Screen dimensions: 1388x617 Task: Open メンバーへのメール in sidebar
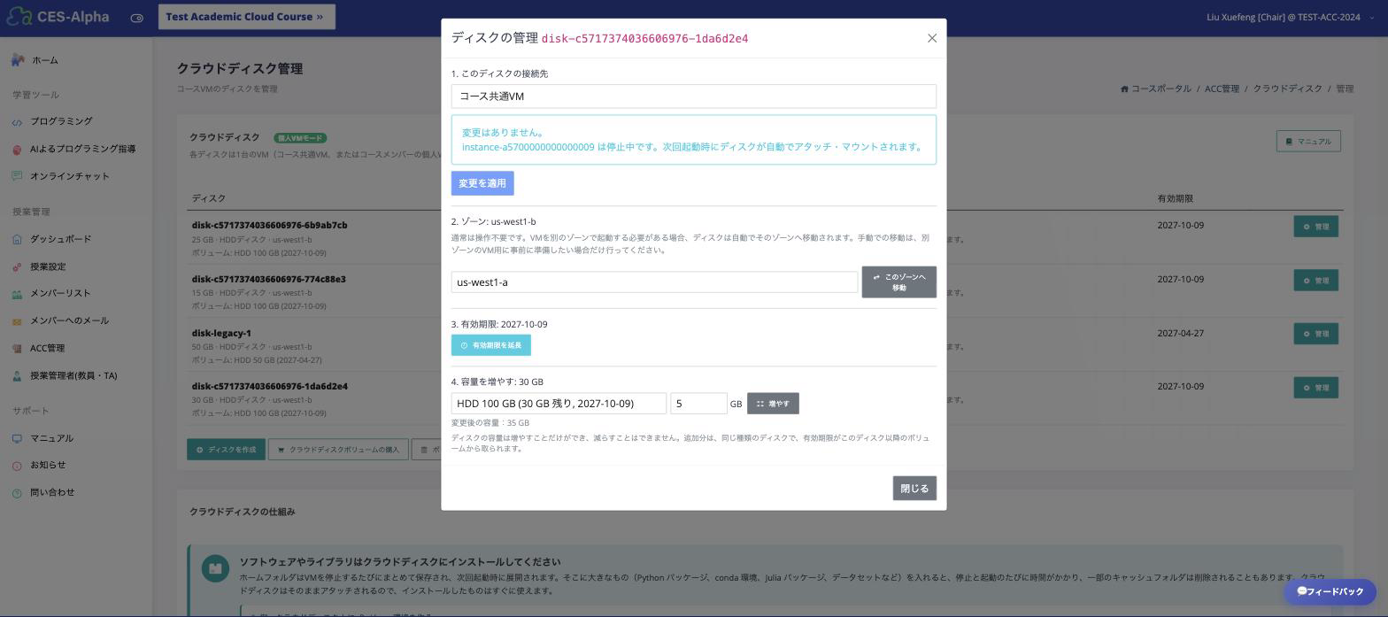[70, 320]
